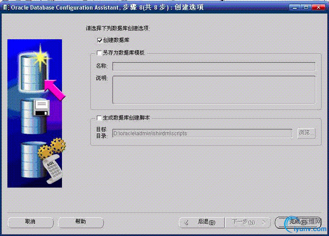This screenshot has width=329, height=236.
Task: Click the 请选择下列数据库创建选项 heading text
Action: click(118, 28)
